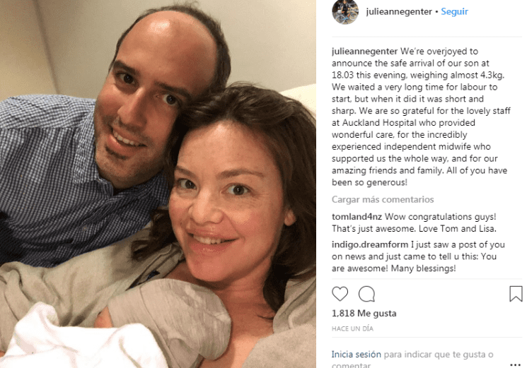The height and width of the screenshot is (368, 527).
Task: Open the HACE UN DÍA timestamp link
Action: pyautogui.click(x=352, y=328)
